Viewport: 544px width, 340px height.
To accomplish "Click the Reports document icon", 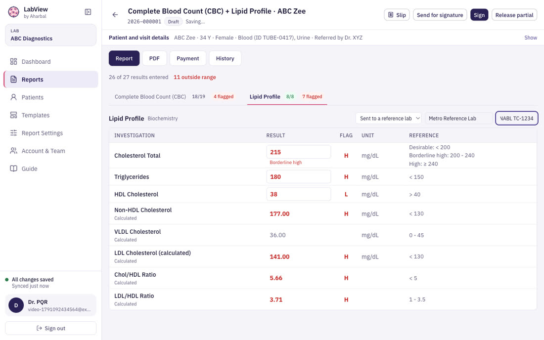I will click(13, 80).
